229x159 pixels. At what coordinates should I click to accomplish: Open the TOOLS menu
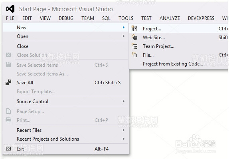(x=126, y=18)
